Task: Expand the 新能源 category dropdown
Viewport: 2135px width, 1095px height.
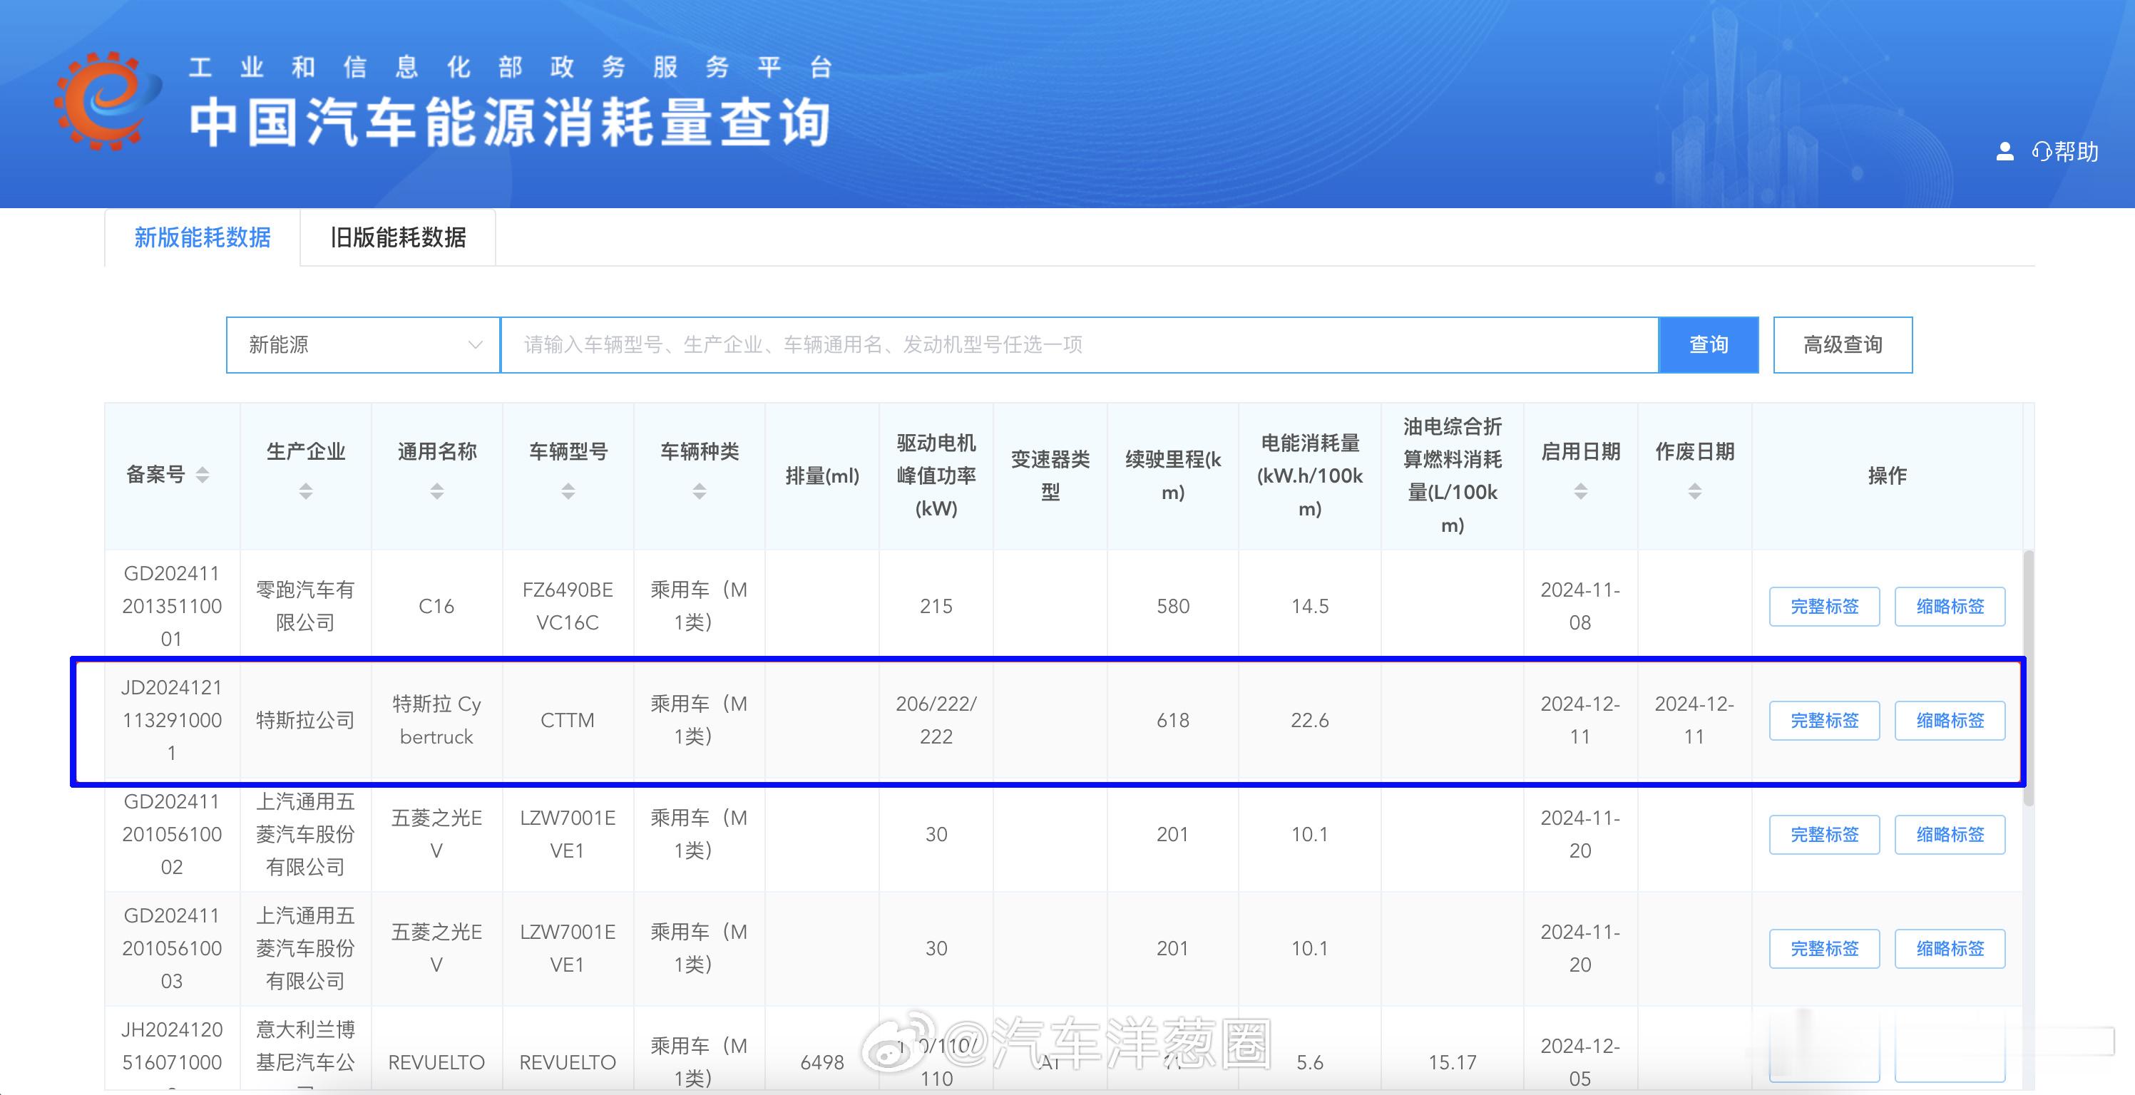Action: (363, 344)
